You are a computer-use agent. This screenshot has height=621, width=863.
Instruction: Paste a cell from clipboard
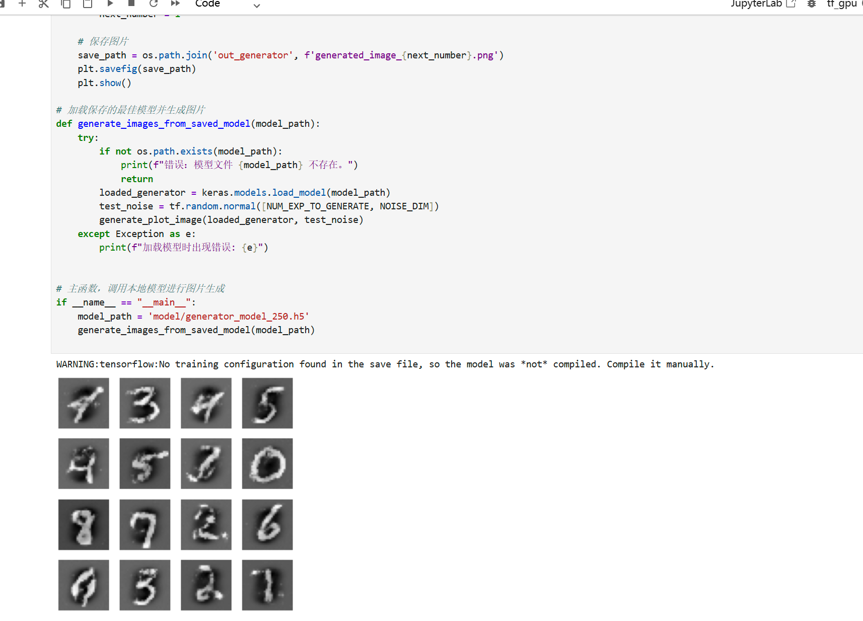(x=87, y=4)
